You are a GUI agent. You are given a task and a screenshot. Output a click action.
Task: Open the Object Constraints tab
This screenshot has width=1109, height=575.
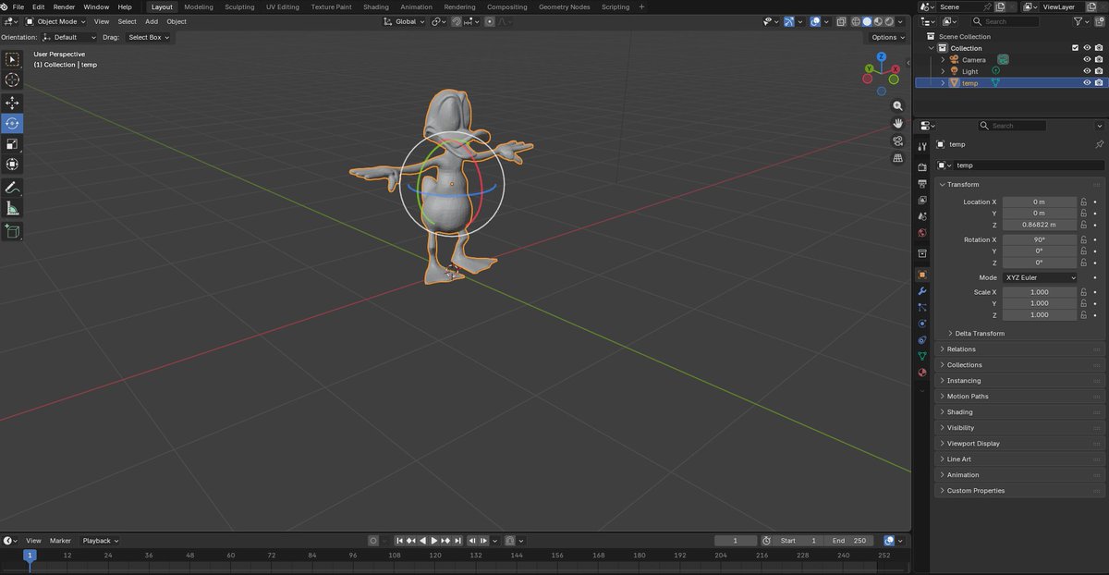coord(921,340)
